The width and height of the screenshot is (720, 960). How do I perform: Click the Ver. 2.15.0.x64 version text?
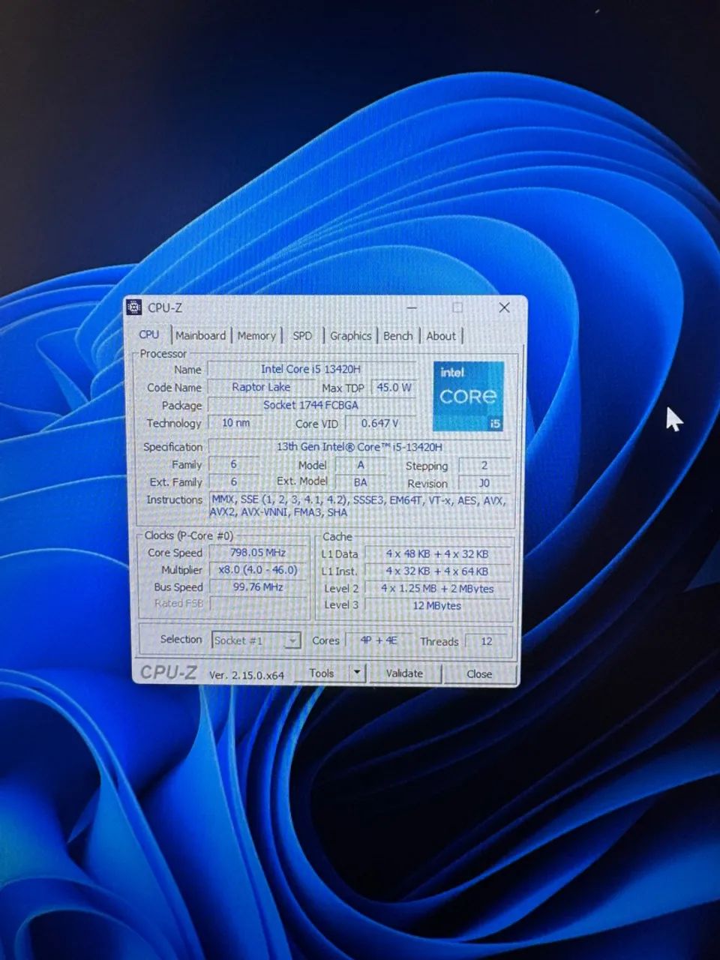point(246,675)
